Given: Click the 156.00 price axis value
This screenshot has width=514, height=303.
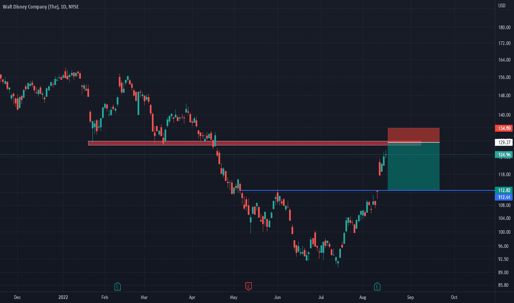Looking at the screenshot, I should pos(504,77).
